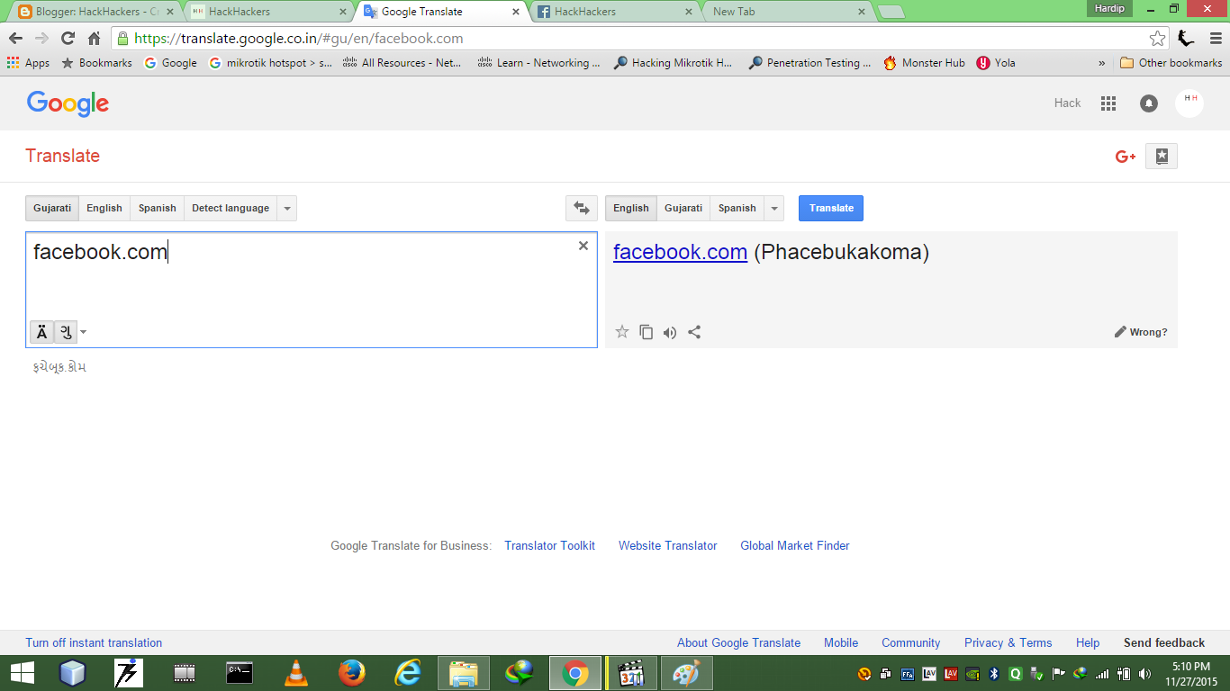The height and width of the screenshot is (691, 1230).
Task: Open the Phrasebook star-book icon
Action: [x=1162, y=156]
